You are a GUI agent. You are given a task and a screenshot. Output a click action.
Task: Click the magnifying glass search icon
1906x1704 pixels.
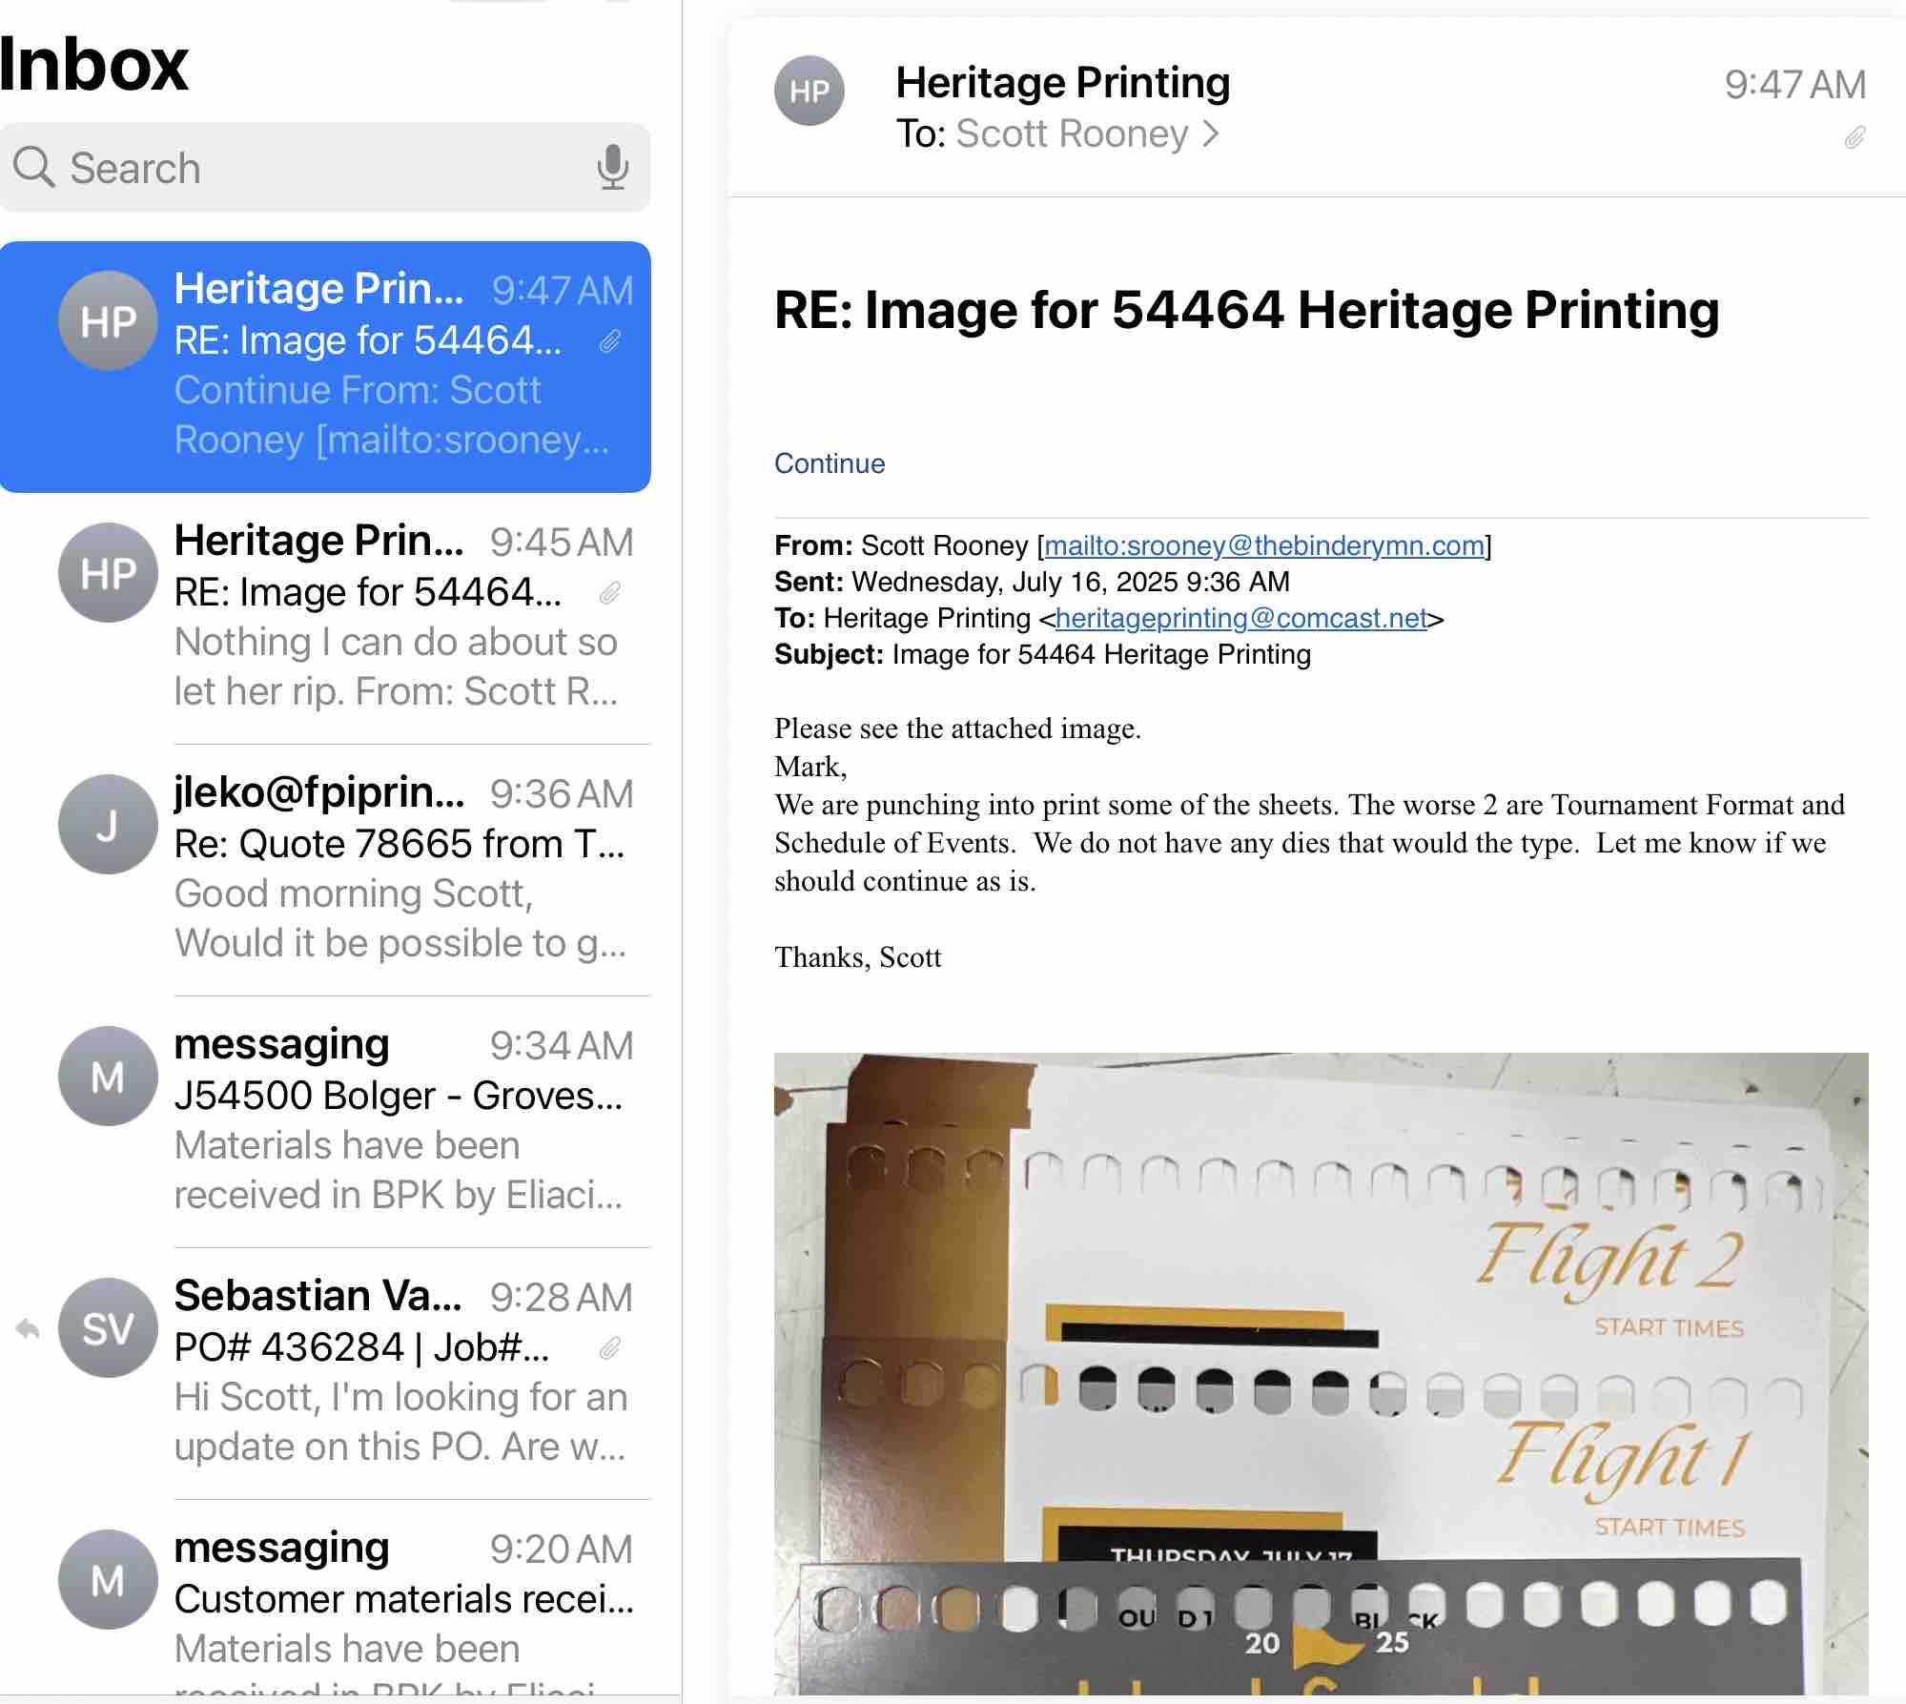point(33,168)
